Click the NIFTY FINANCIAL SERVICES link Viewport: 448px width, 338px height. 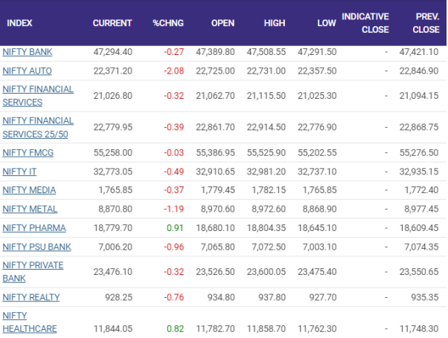(x=38, y=95)
